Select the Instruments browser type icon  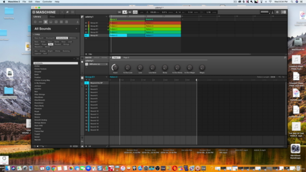click(51, 22)
